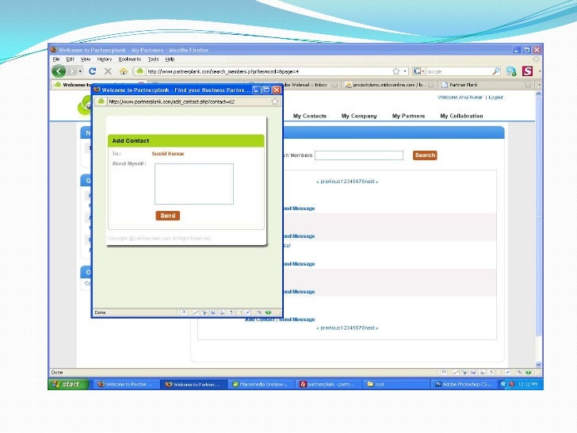
Task: Click the Forward arrow button in Firefox
Action: (x=72, y=71)
